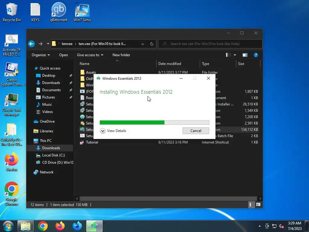Viewport: 309px width, 232px height.
Task: Click the change view layout icon
Action: pos(228,55)
